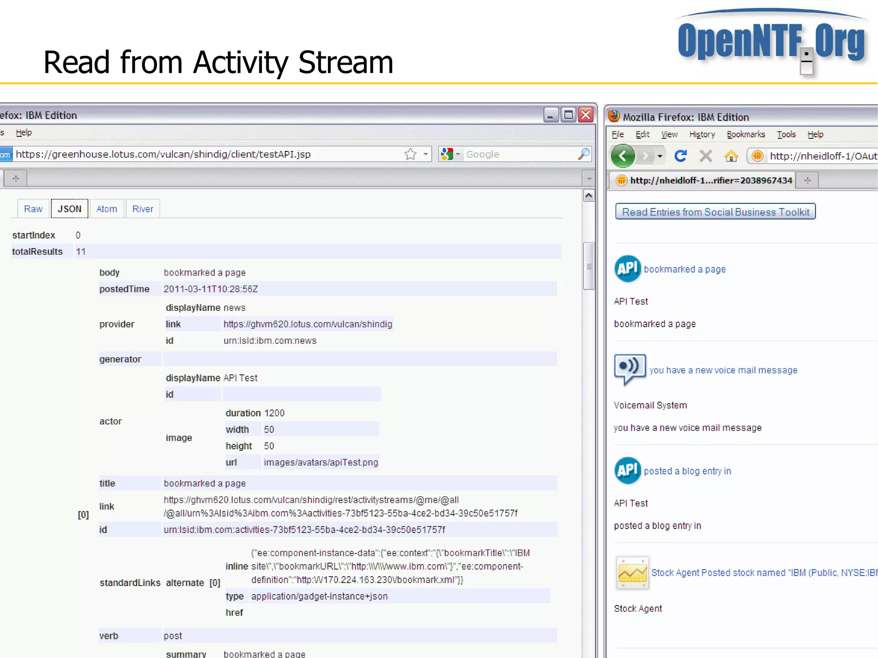Screen dimensions: 878x658
Task: Go to Home page icon
Action: [x=731, y=156]
